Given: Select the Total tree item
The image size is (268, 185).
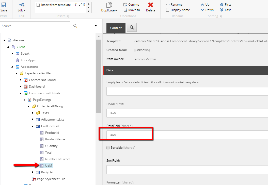Looking at the screenshot, I should 49,153.
